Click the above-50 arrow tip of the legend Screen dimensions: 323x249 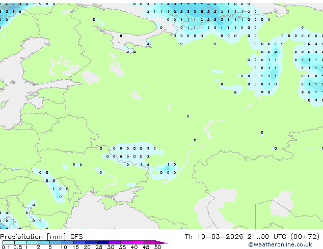tap(162, 242)
